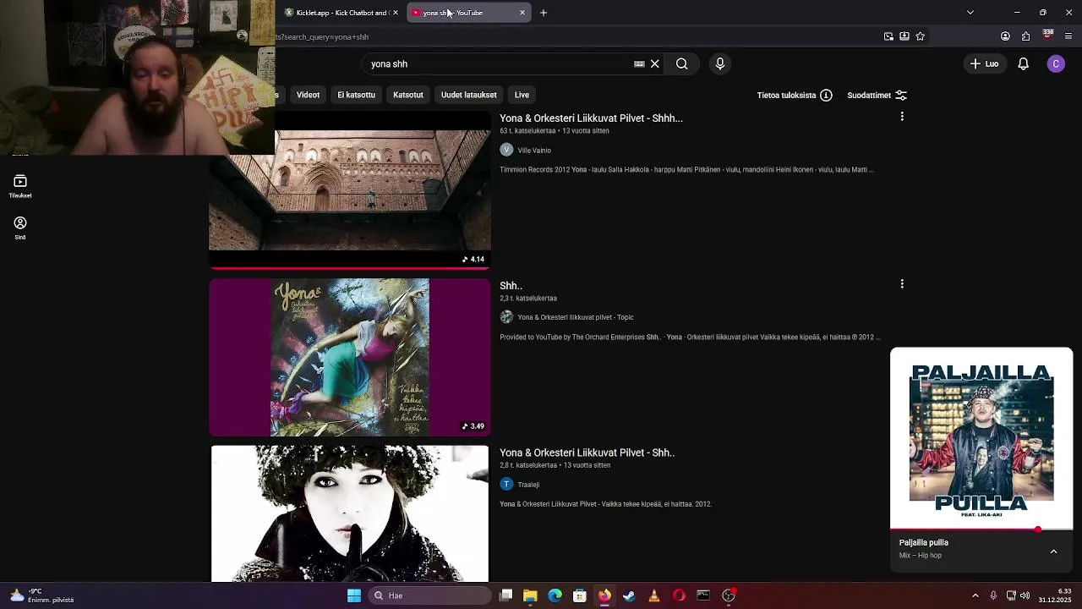Open the Yona & Orkesteri Liikkuvat Pilvet - Shh.. title
This screenshot has width=1082, height=609.
pyautogui.click(x=587, y=453)
